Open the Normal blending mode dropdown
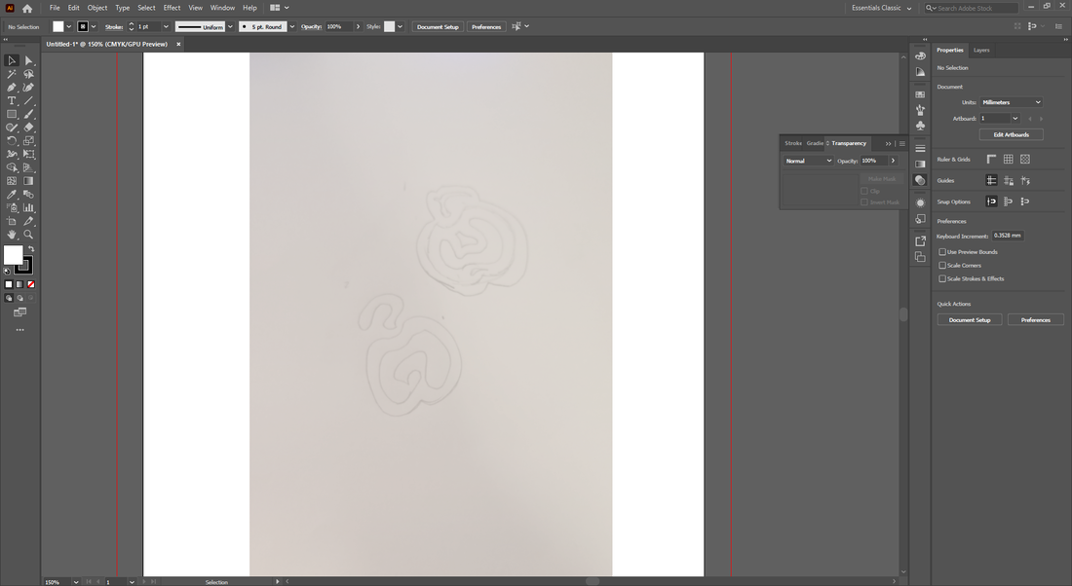The width and height of the screenshot is (1072, 586). click(808, 161)
